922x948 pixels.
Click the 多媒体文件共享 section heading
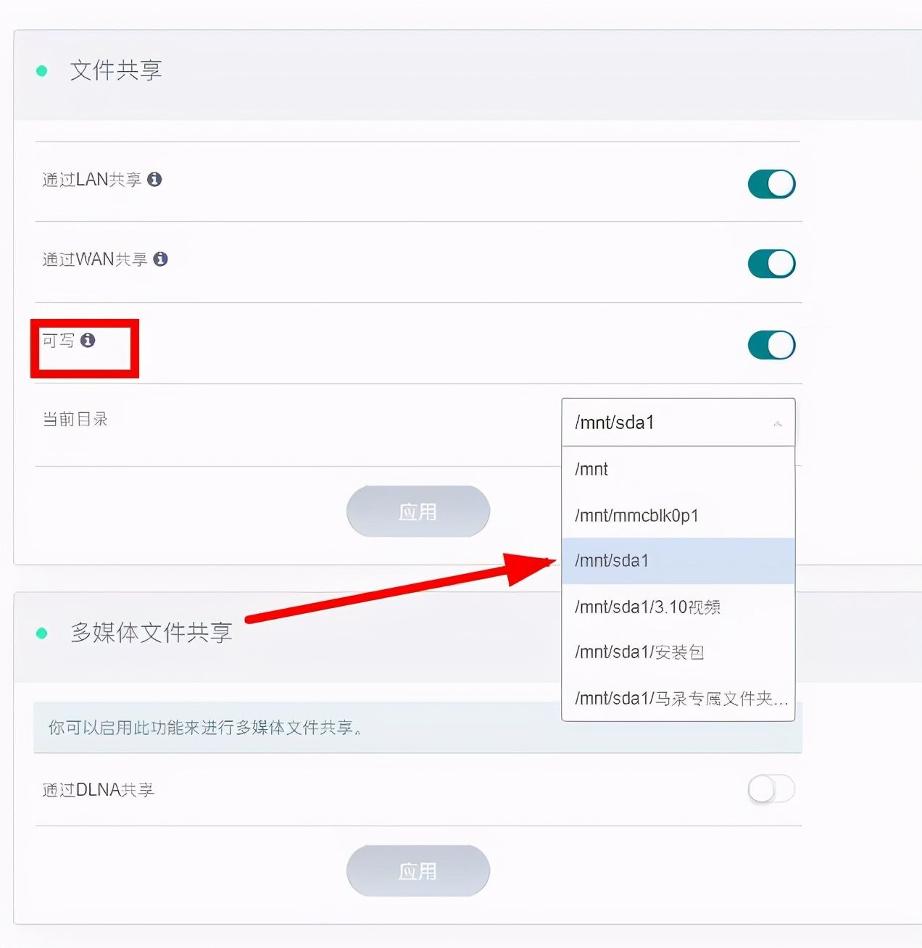151,633
